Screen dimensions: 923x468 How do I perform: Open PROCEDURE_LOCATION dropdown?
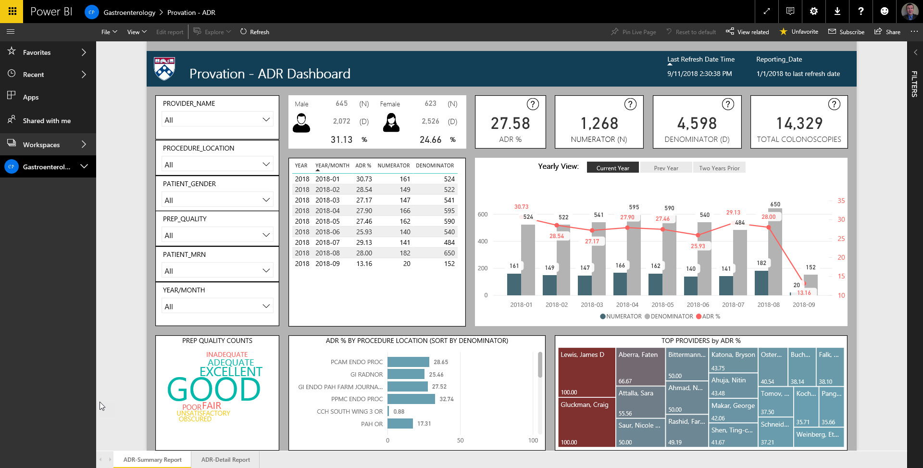point(217,164)
